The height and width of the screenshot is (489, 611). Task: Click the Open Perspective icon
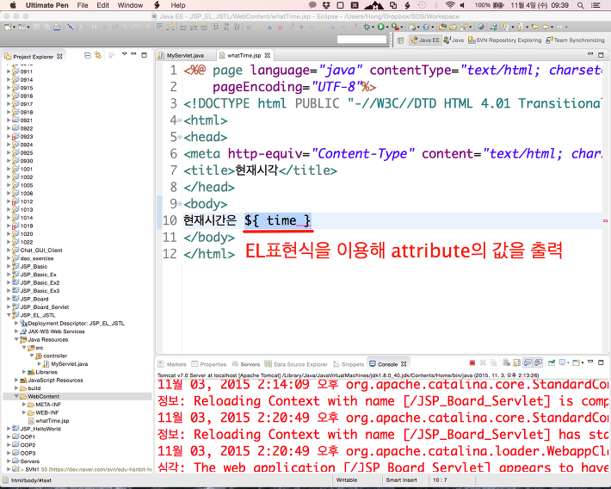tap(400, 40)
